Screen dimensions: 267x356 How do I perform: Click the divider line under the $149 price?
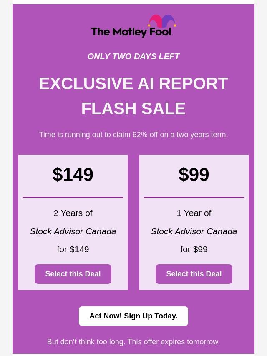(x=73, y=197)
